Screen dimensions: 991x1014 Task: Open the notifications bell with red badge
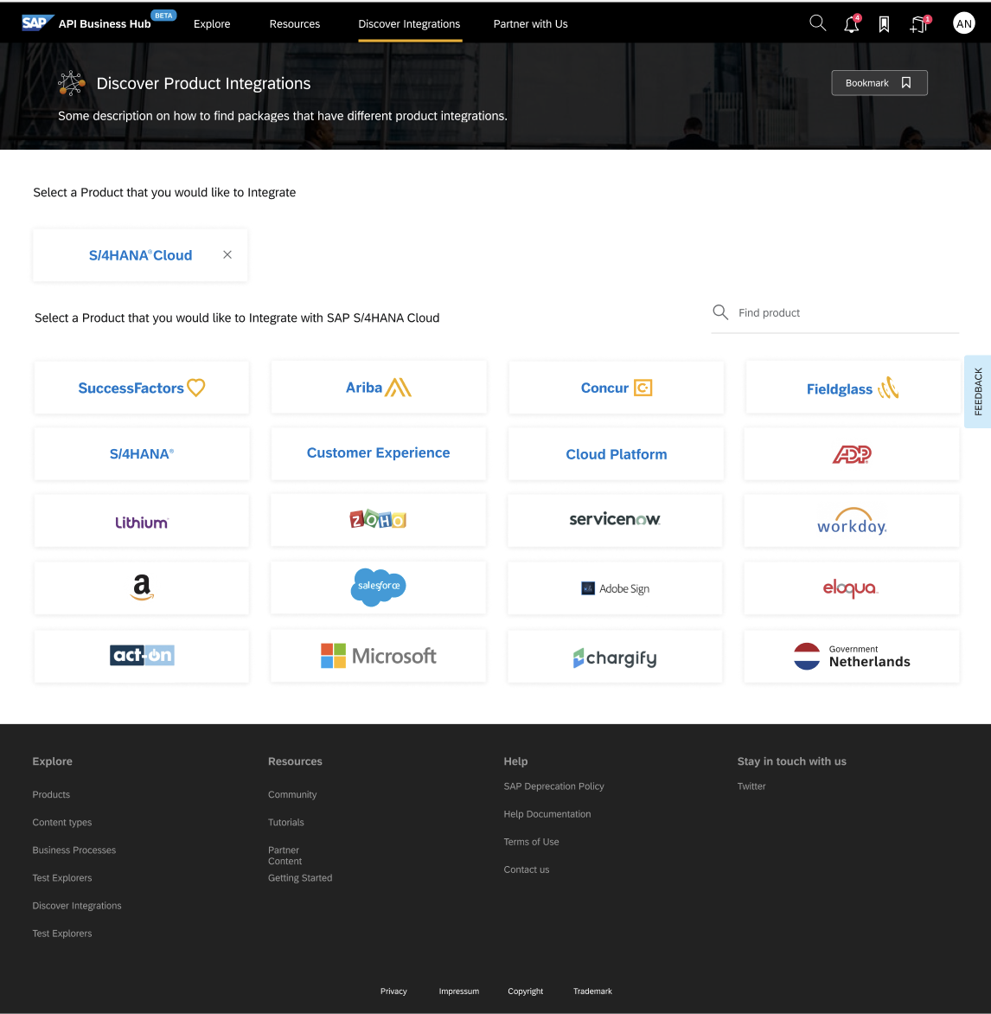pyautogui.click(x=851, y=24)
